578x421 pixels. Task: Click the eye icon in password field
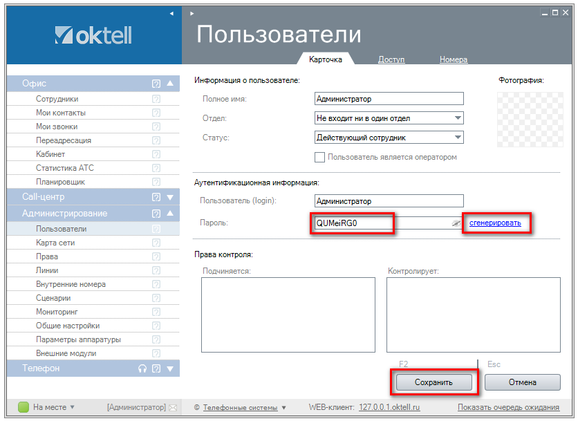[456, 223]
